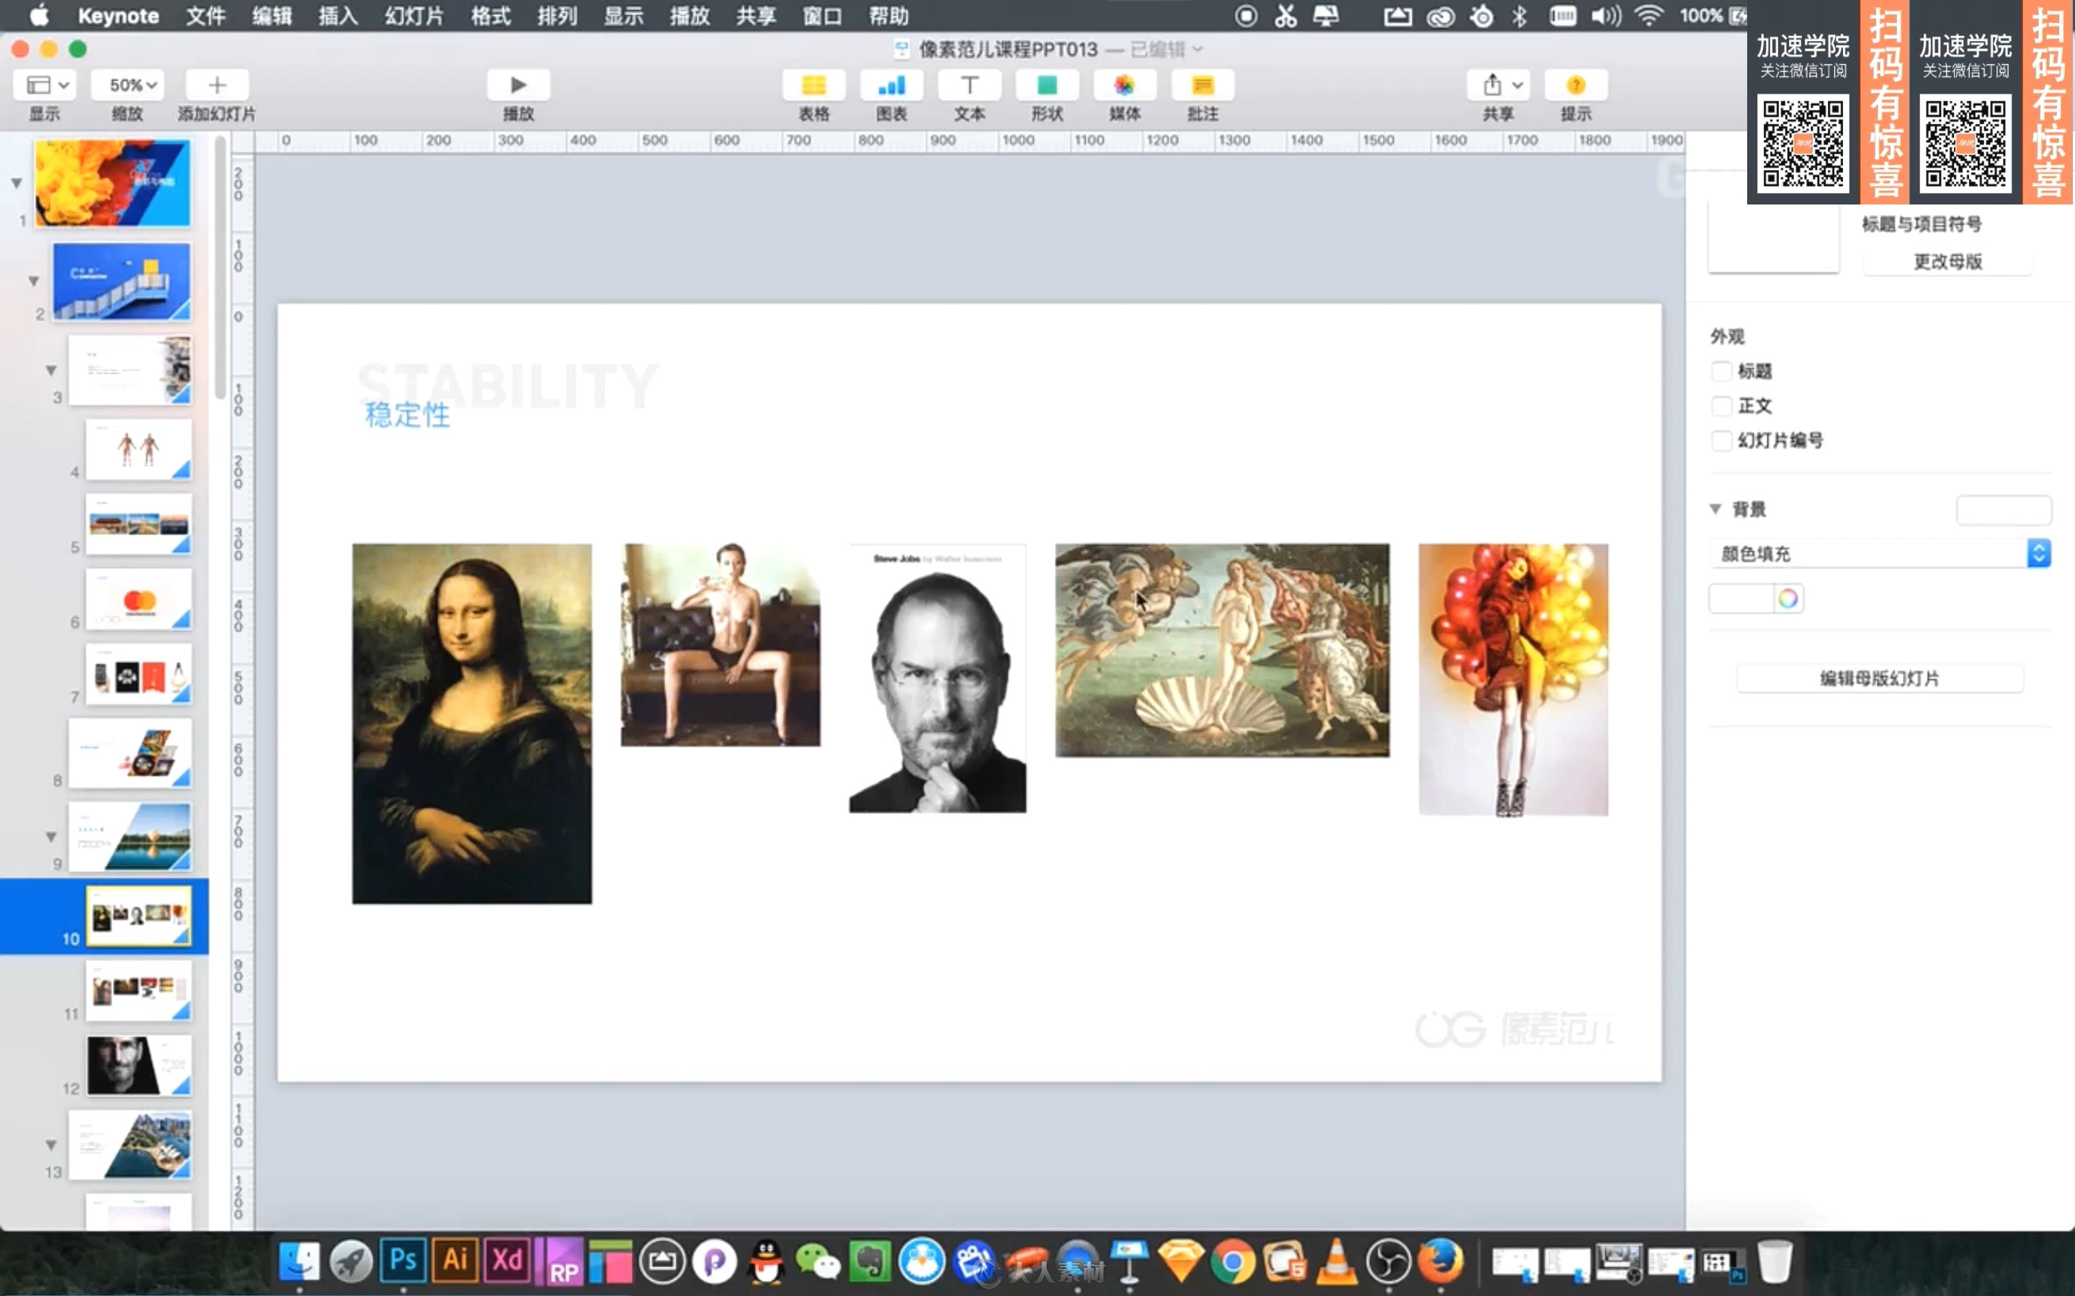
Task: Click the Bluetooth icon in menu bar
Action: tap(1519, 15)
